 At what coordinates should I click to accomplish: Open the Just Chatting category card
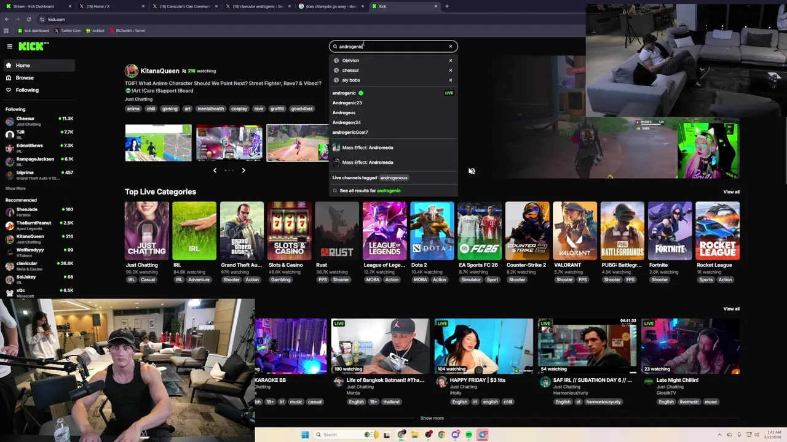146,231
